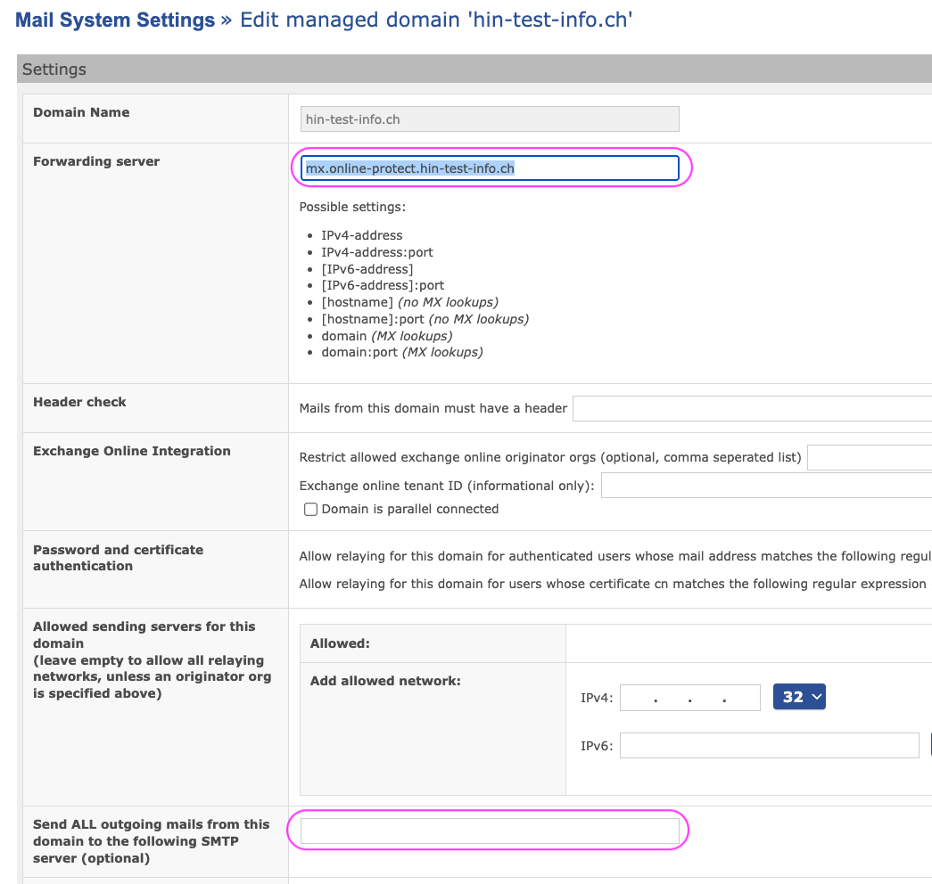Click the IPv4 allowed network address field
Image resolution: width=932 pixels, height=884 pixels.
[690, 698]
